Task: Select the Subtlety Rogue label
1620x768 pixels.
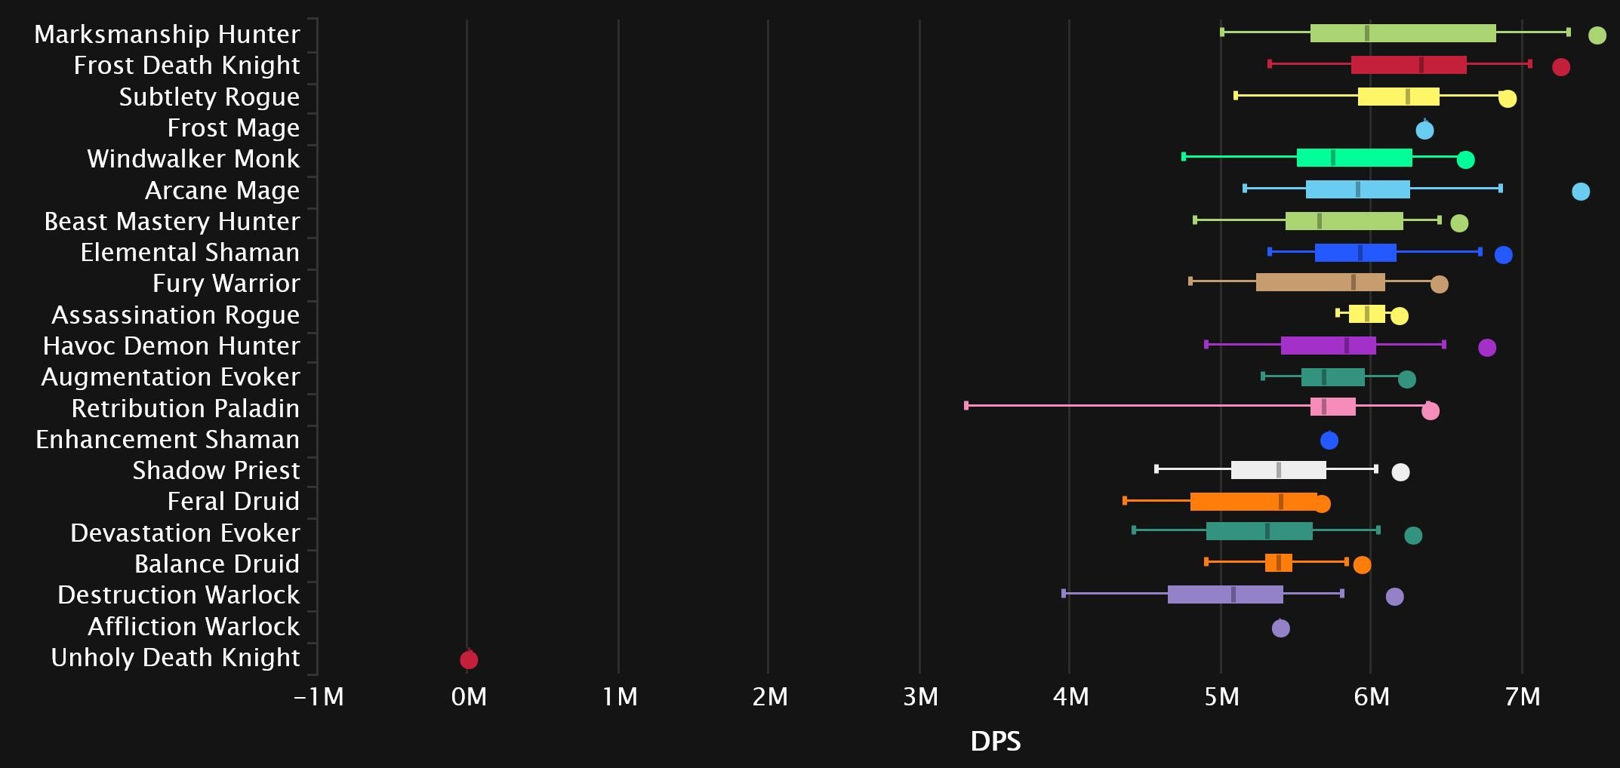Action: pos(209,97)
